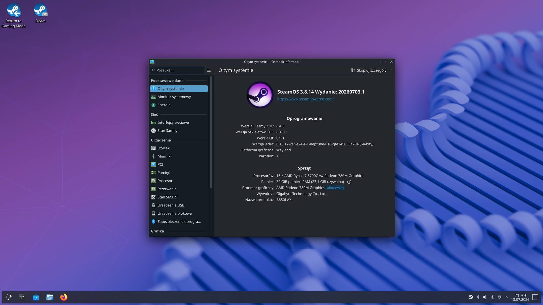Click the wbudowany badge next to GPU

click(x=335, y=188)
